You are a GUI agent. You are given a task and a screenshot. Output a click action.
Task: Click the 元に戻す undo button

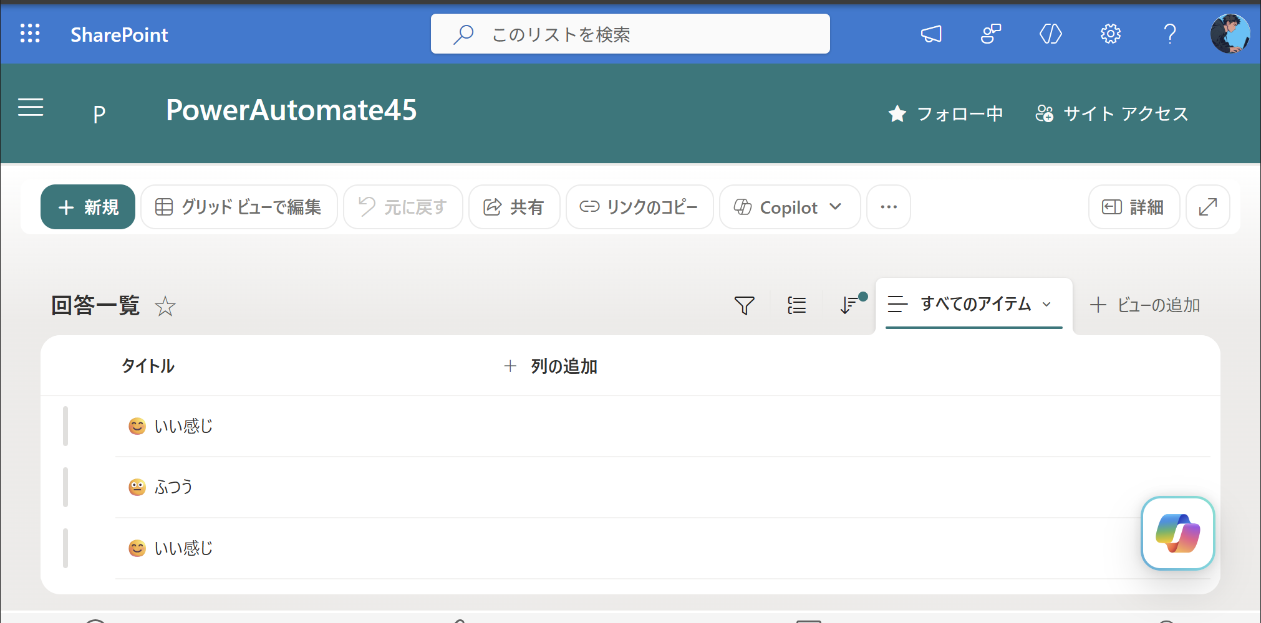[403, 207]
